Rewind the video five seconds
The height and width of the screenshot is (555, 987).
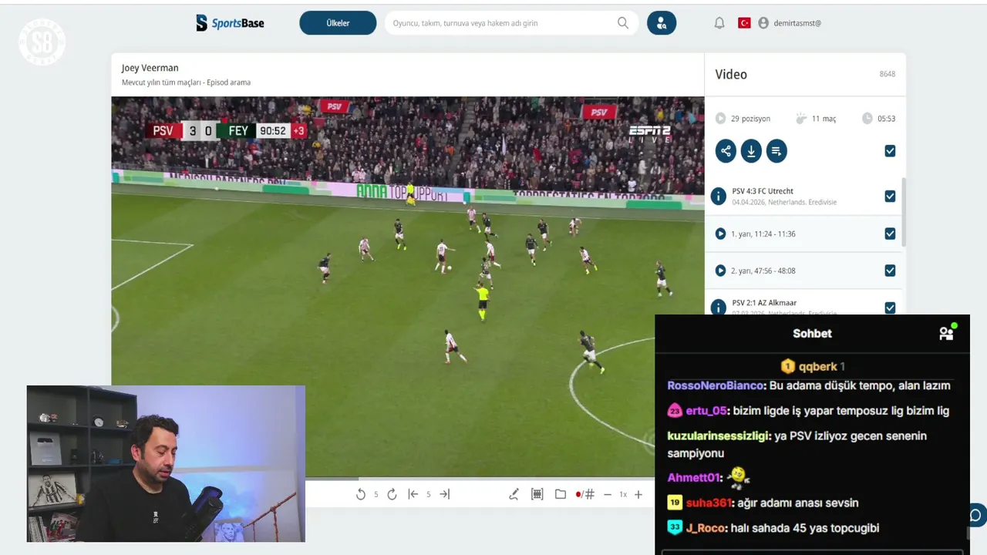point(361,494)
